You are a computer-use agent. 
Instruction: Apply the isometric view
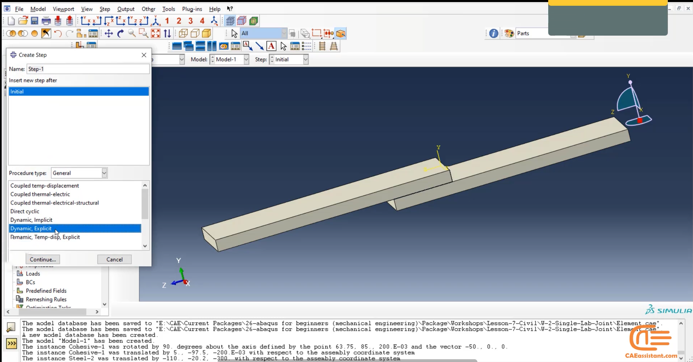156,21
